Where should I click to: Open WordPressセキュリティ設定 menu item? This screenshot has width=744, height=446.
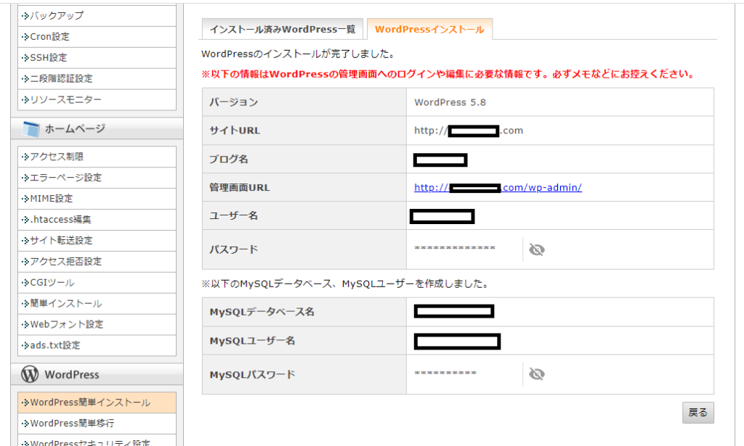tap(97, 441)
